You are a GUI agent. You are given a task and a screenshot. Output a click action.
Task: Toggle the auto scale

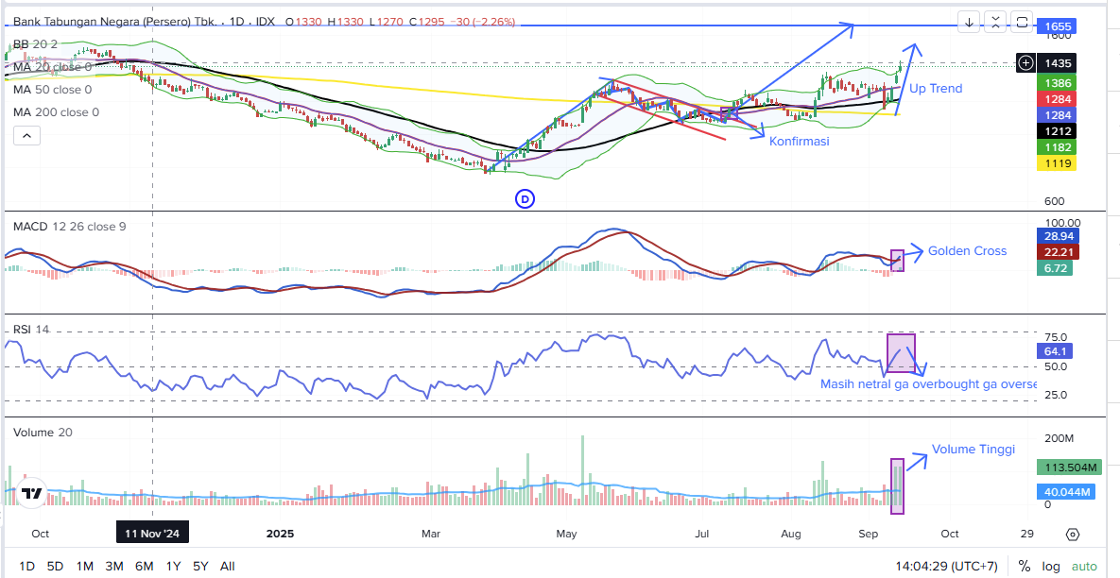1084,567
